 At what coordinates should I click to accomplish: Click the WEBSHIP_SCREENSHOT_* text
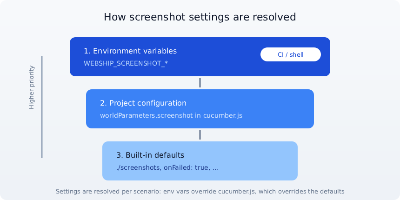click(126, 64)
